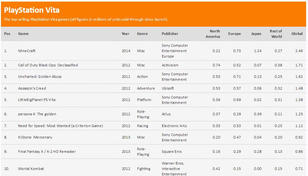Click the Racing genre cell
Image resolution: width=308 pixels, height=176 pixels.
(x=143, y=126)
